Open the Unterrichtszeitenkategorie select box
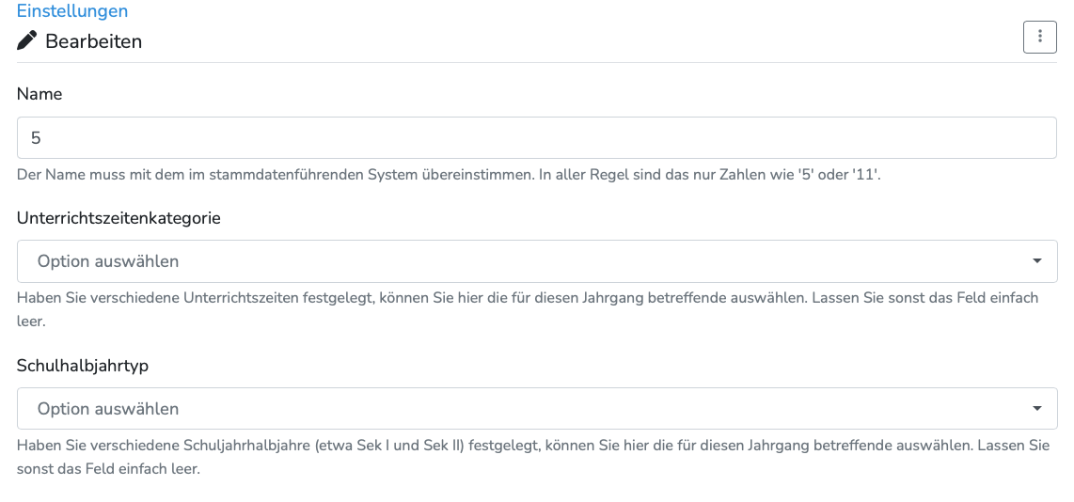The width and height of the screenshot is (1074, 502). point(536,261)
